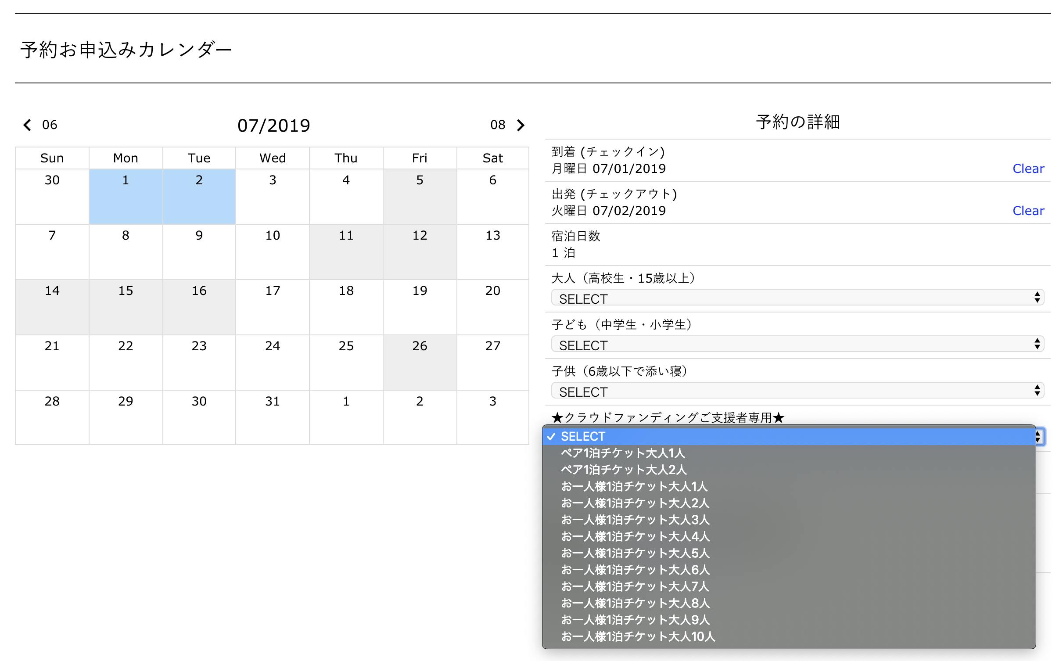
Task: Select お一人様1泊チケット大人1人 from list
Action: pos(634,486)
